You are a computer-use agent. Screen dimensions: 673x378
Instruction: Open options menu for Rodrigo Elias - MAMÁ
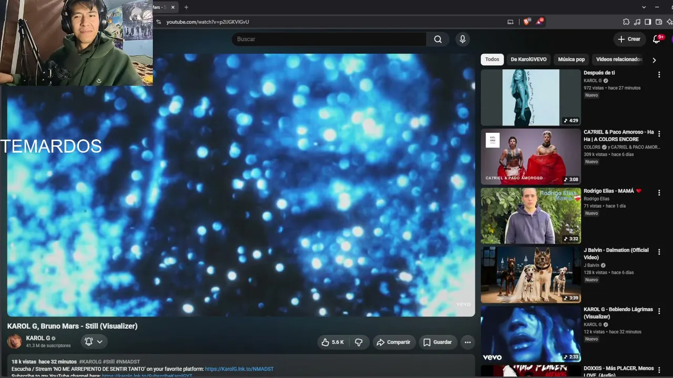659,193
